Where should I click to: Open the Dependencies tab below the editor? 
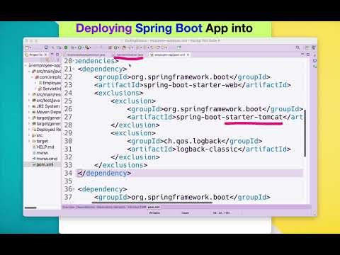click(x=86, y=207)
